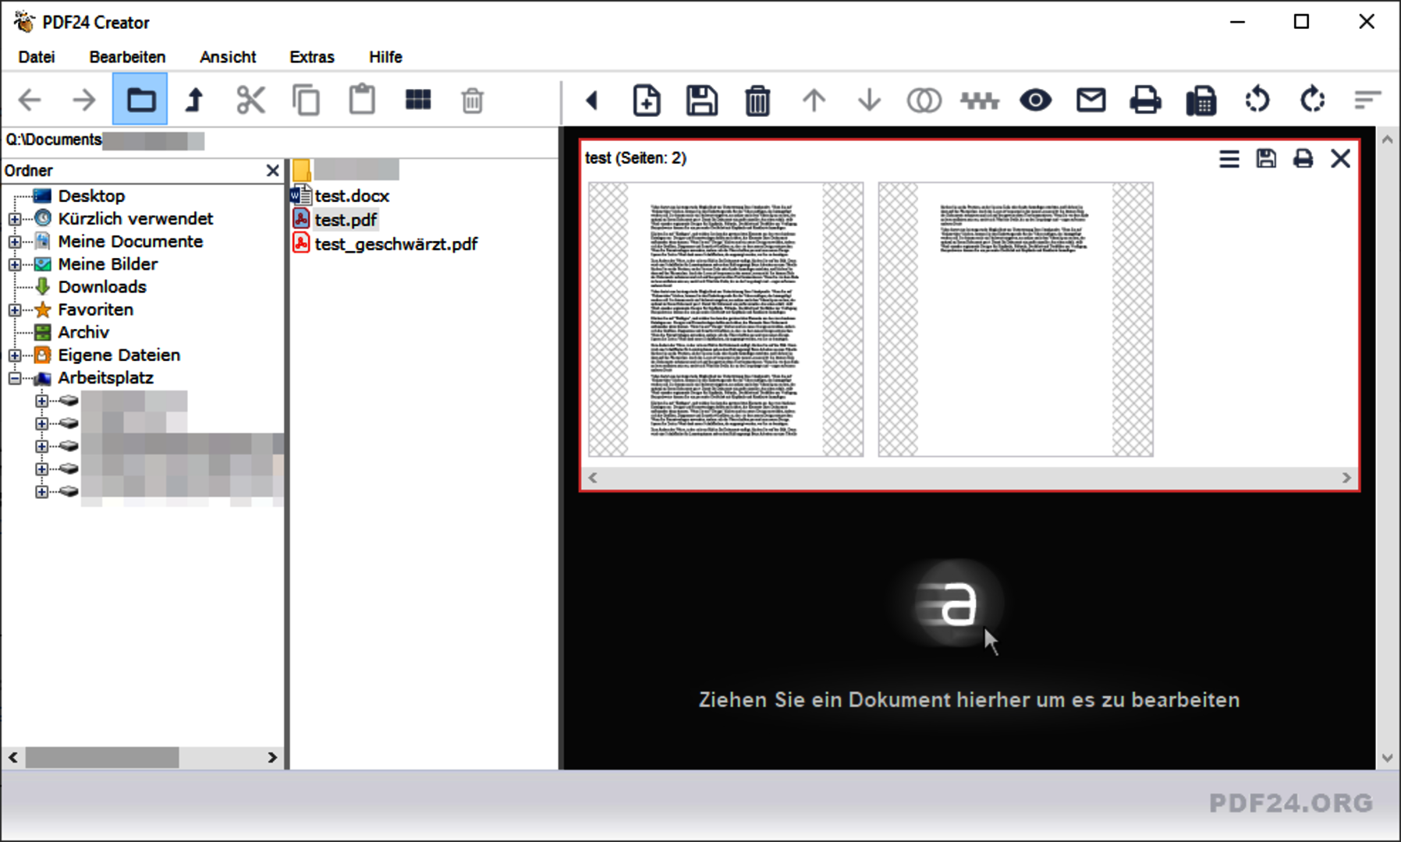This screenshot has height=842, width=1401.
Task: Print the test document from its header
Action: tap(1303, 159)
